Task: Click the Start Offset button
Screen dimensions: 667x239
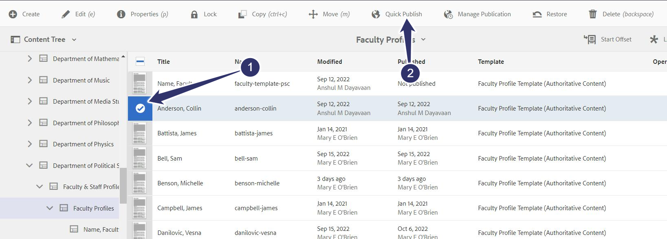Action: 608,39
